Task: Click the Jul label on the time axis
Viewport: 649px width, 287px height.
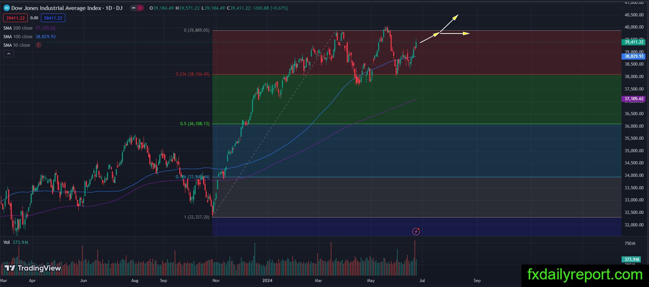Action: 422,281
